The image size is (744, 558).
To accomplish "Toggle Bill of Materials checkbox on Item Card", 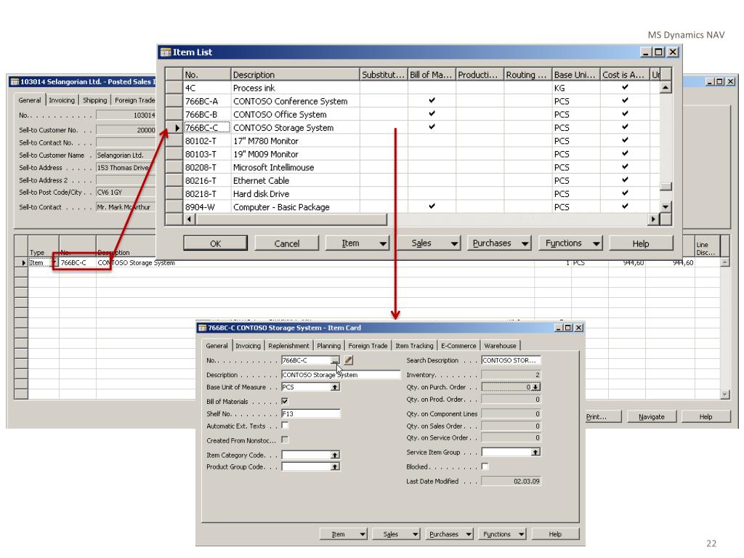I will [285, 401].
